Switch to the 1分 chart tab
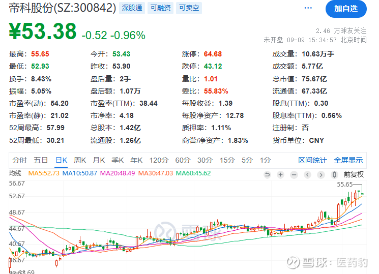 (x=265, y=160)
